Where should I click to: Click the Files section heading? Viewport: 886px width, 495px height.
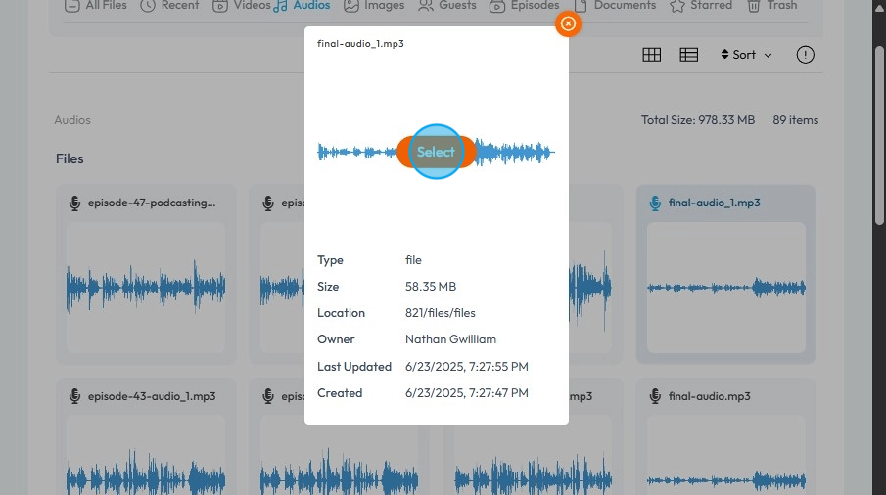(x=70, y=159)
